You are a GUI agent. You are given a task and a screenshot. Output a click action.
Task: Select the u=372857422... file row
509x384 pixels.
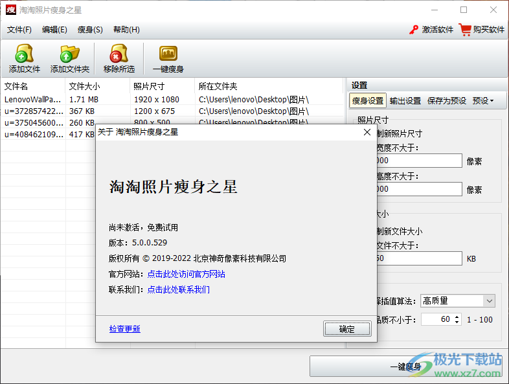[172, 111]
